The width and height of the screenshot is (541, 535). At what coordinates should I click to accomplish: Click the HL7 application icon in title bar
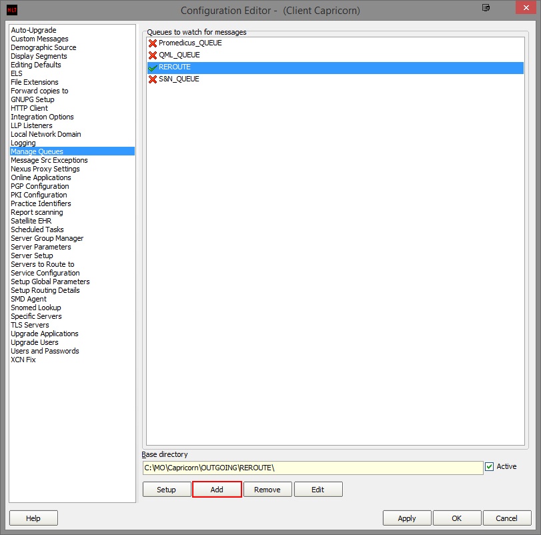pyautogui.click(x=12, y=10)
